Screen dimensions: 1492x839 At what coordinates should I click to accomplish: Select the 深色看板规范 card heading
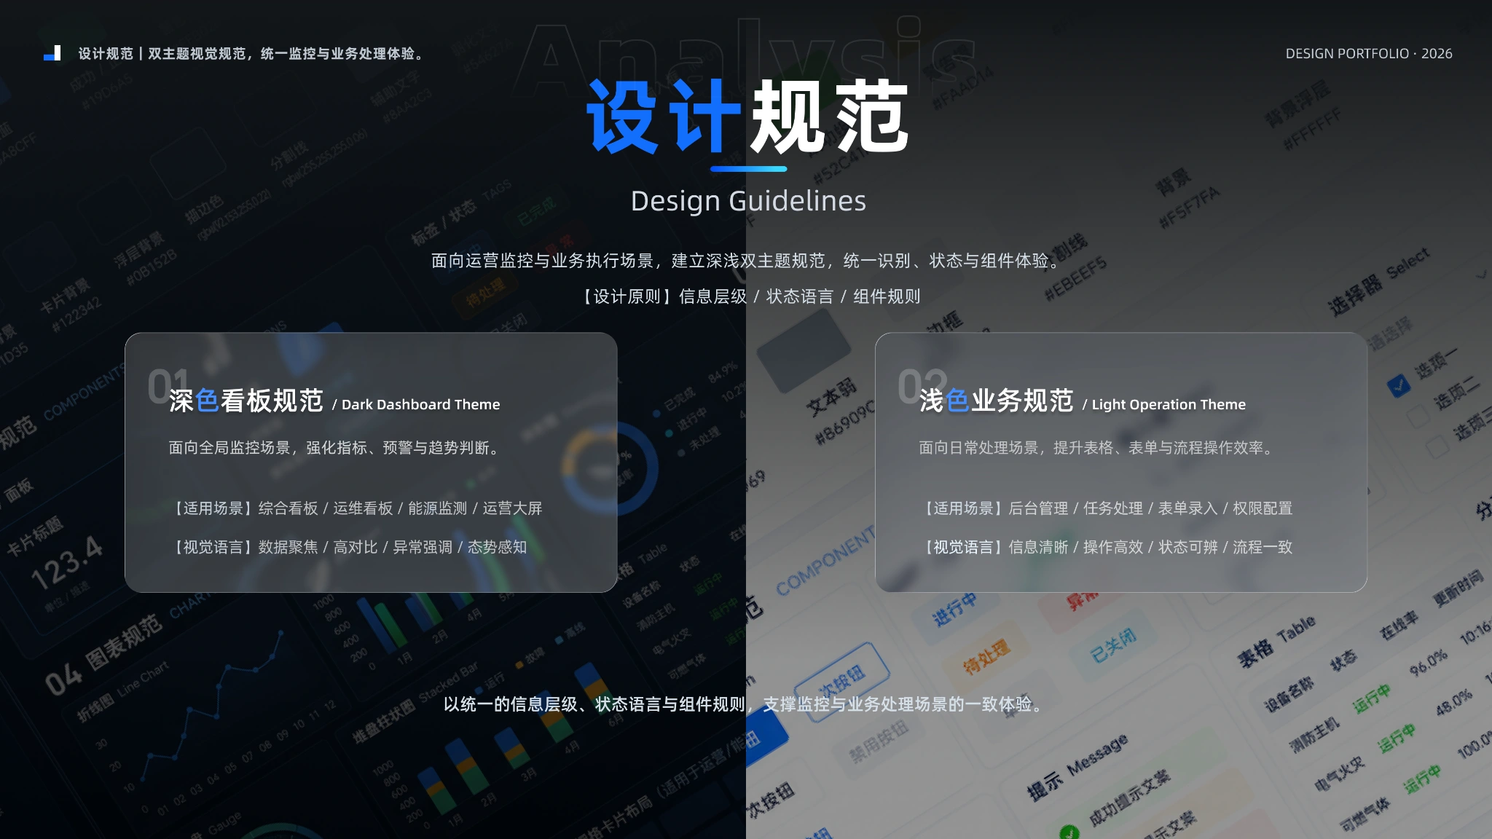(246, 401)
